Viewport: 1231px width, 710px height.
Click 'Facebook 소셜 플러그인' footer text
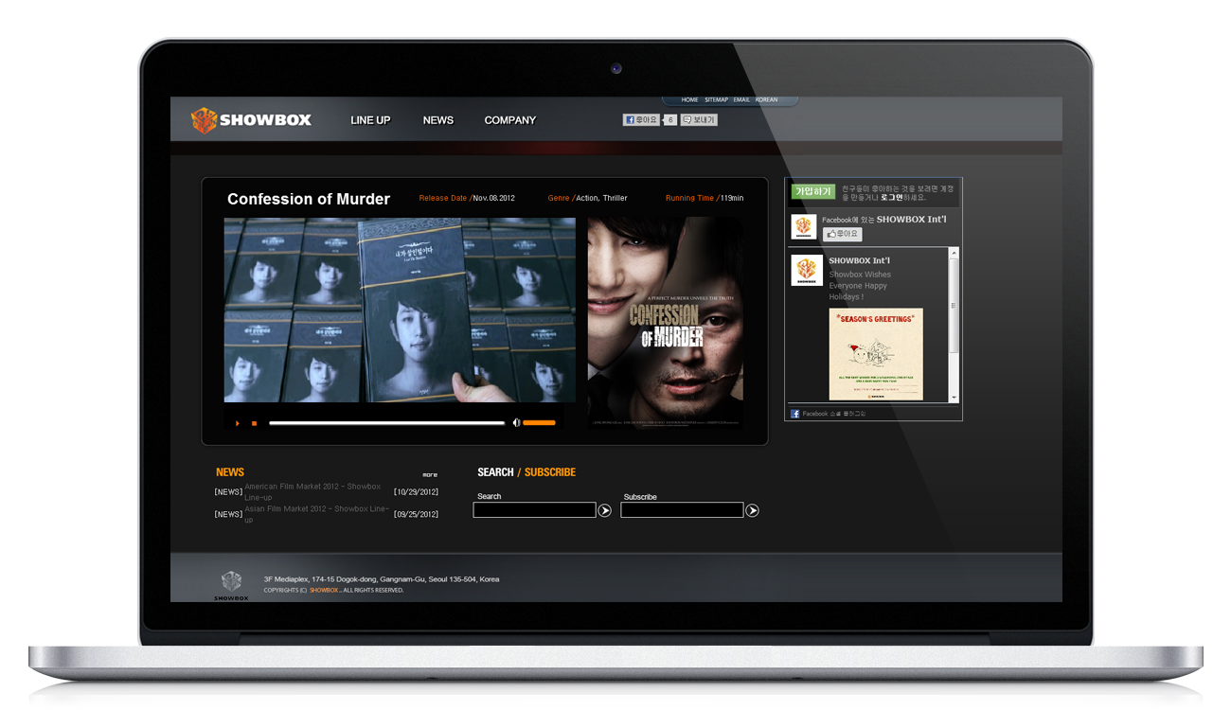coord(834,414)
